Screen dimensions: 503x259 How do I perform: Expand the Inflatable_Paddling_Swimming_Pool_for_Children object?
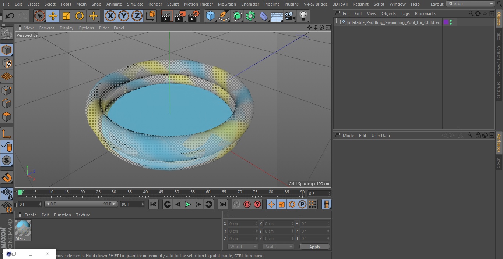(337, 22)
